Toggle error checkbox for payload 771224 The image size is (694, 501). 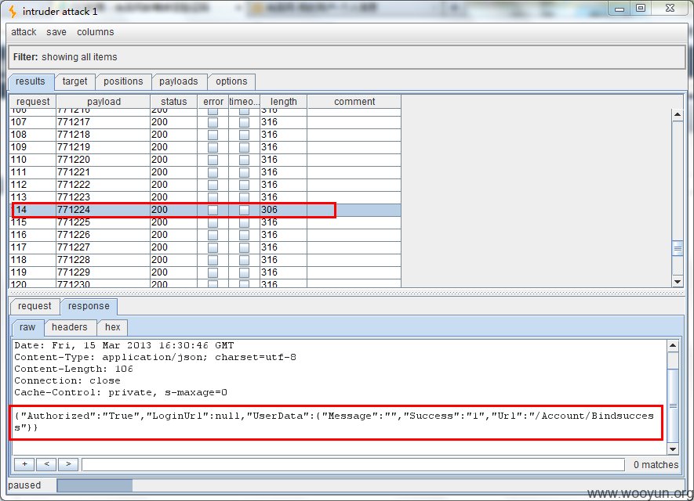coord(213,210)
